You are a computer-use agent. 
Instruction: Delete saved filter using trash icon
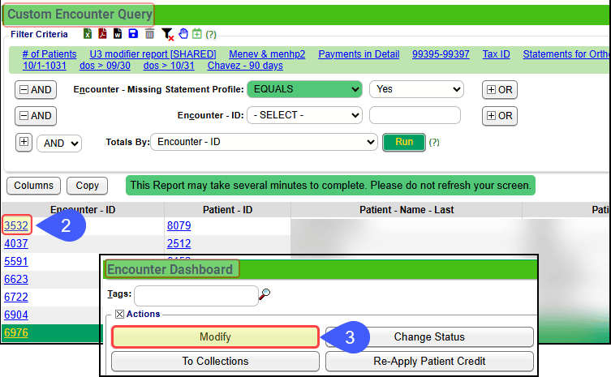pyautogui.click(x=149, y=34)
